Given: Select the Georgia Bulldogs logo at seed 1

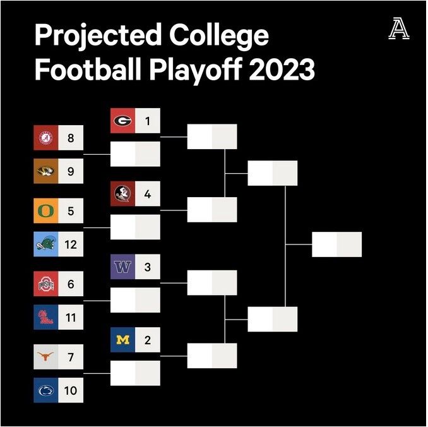Looking at the screenshot, I should (122, 121).
